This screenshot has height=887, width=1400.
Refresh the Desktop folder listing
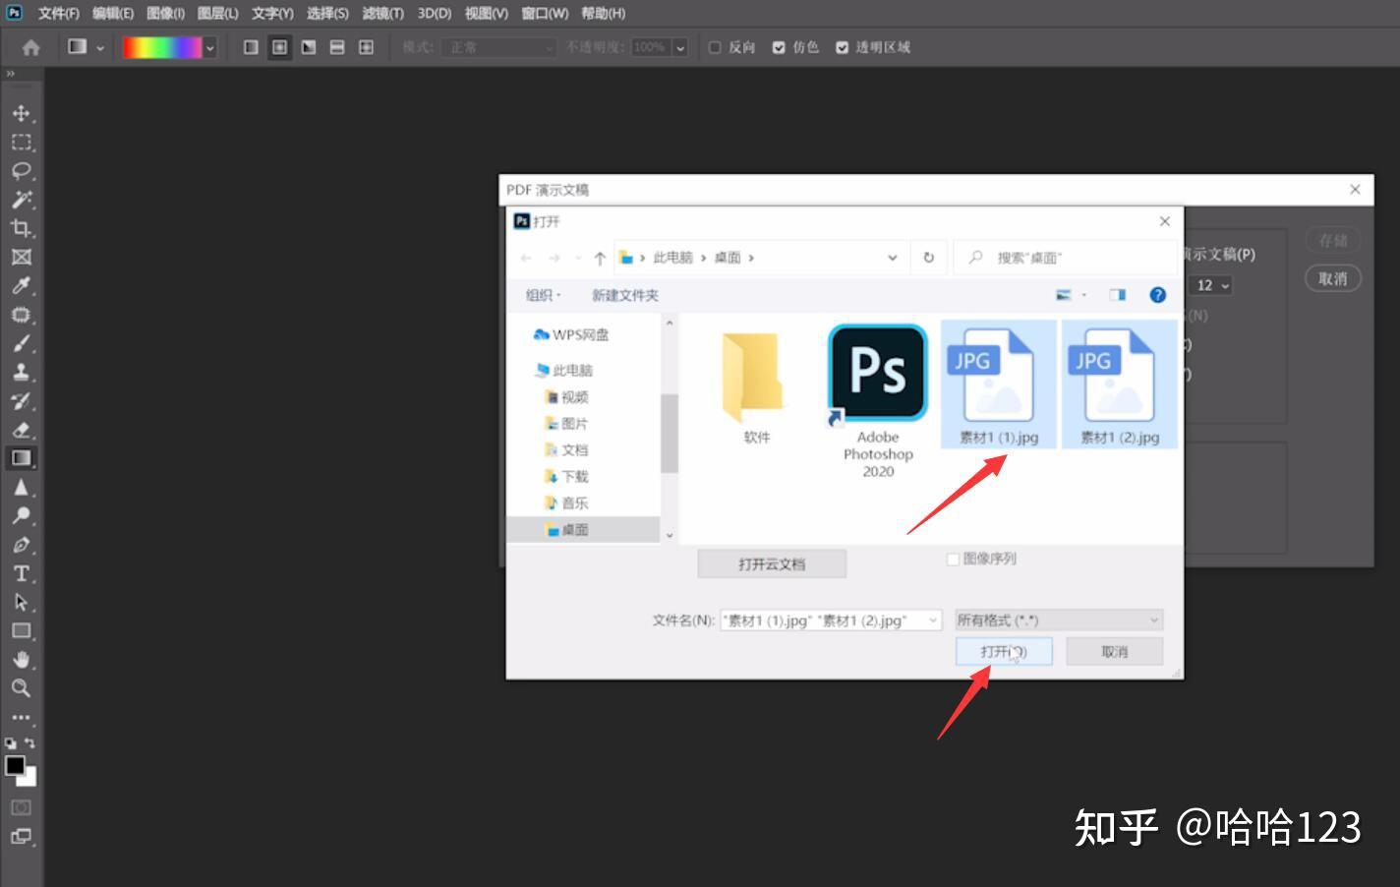[928, 258]
